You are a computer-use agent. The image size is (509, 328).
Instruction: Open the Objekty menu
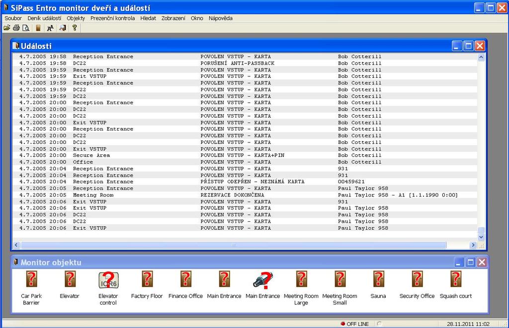[76, 18]
